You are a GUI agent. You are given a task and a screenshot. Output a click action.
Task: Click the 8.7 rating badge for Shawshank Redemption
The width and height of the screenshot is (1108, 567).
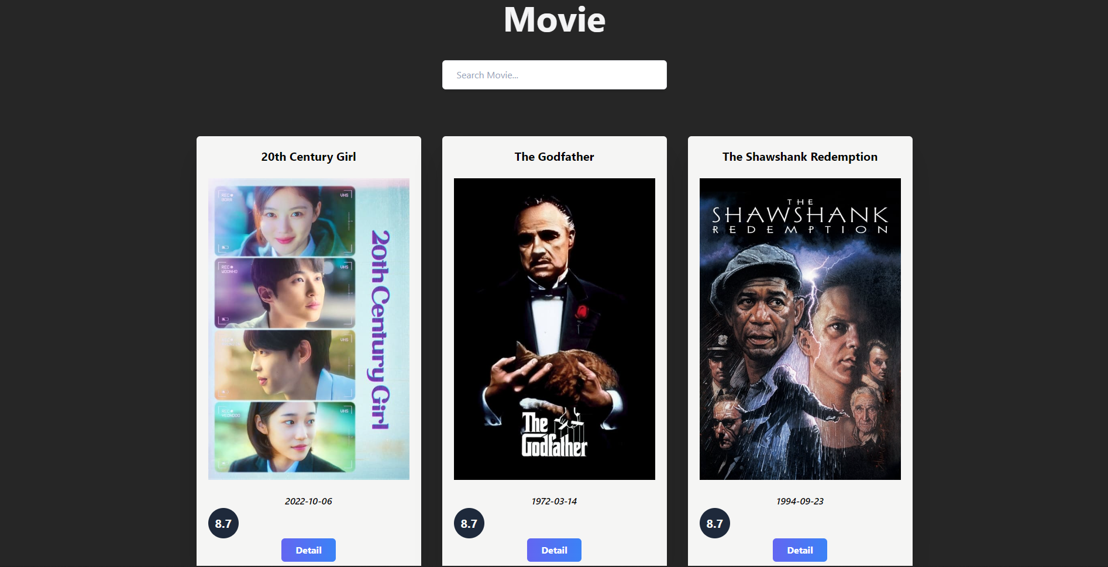[715, 523]
